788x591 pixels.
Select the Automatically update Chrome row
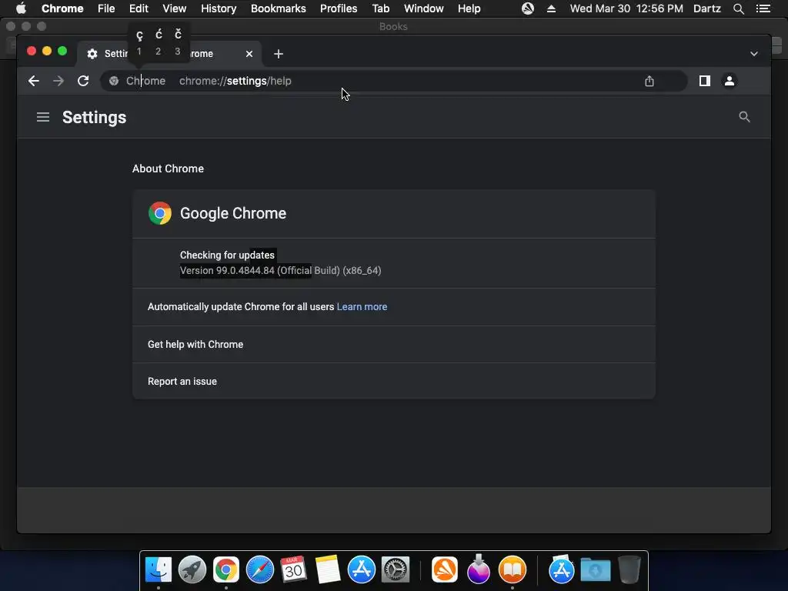click(394, 306)
